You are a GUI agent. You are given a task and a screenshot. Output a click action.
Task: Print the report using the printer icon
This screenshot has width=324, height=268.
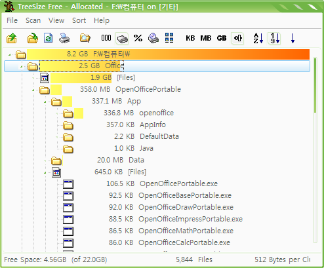coord(64,38)
